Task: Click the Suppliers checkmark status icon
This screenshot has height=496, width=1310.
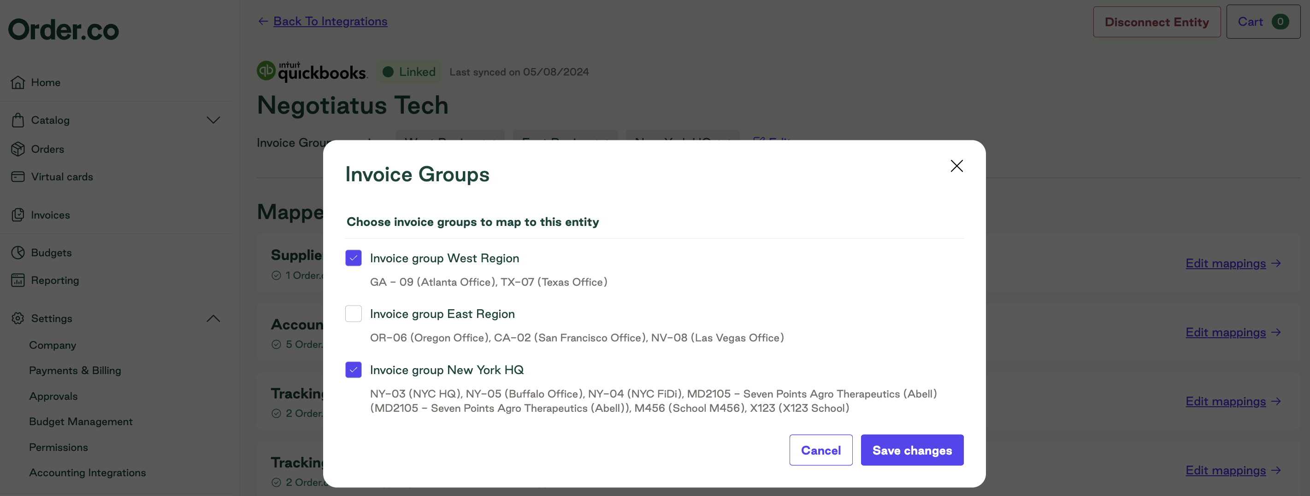Action: (276, 275)
